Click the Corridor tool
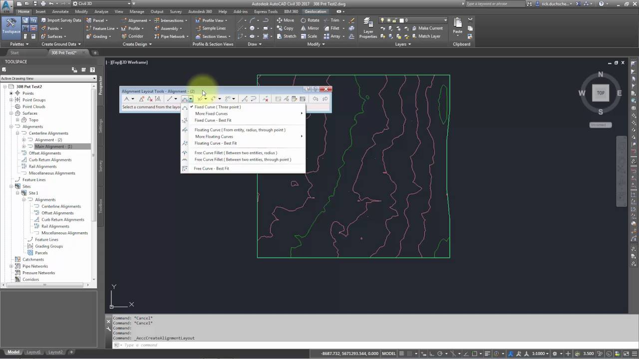639x359 pixels. click(132, 36)
